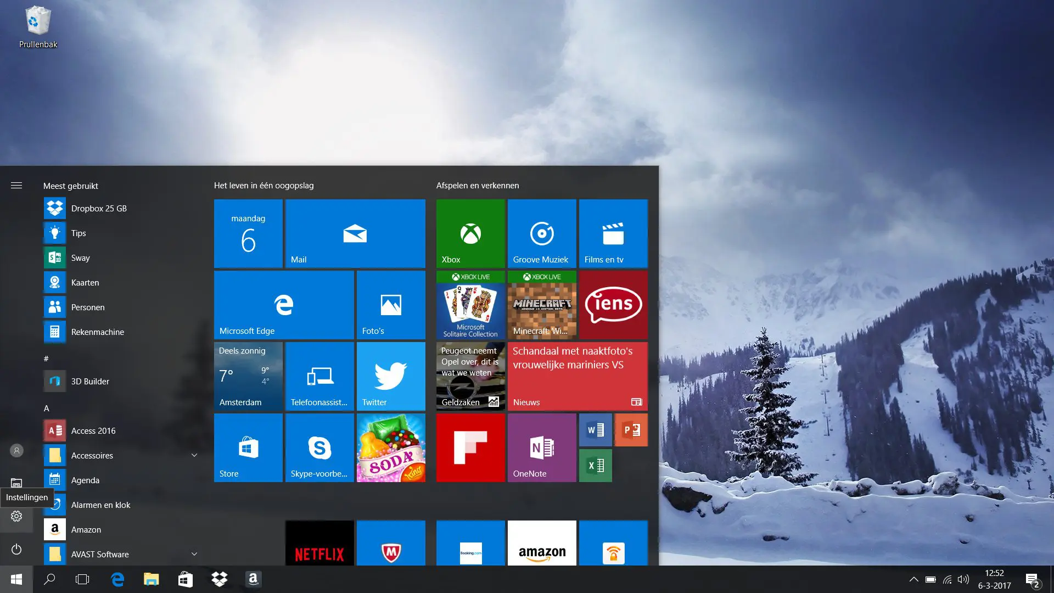Viewport: 1054px width, 593px height.
Task: Open the Store tile
Action: click(x=248, y=447)
